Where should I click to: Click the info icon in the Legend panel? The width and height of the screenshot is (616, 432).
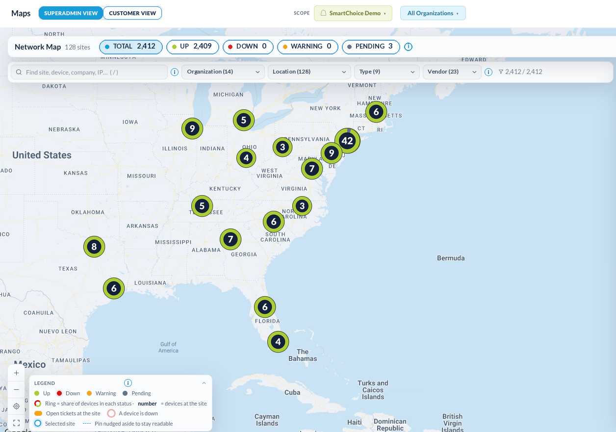[128, 383]
